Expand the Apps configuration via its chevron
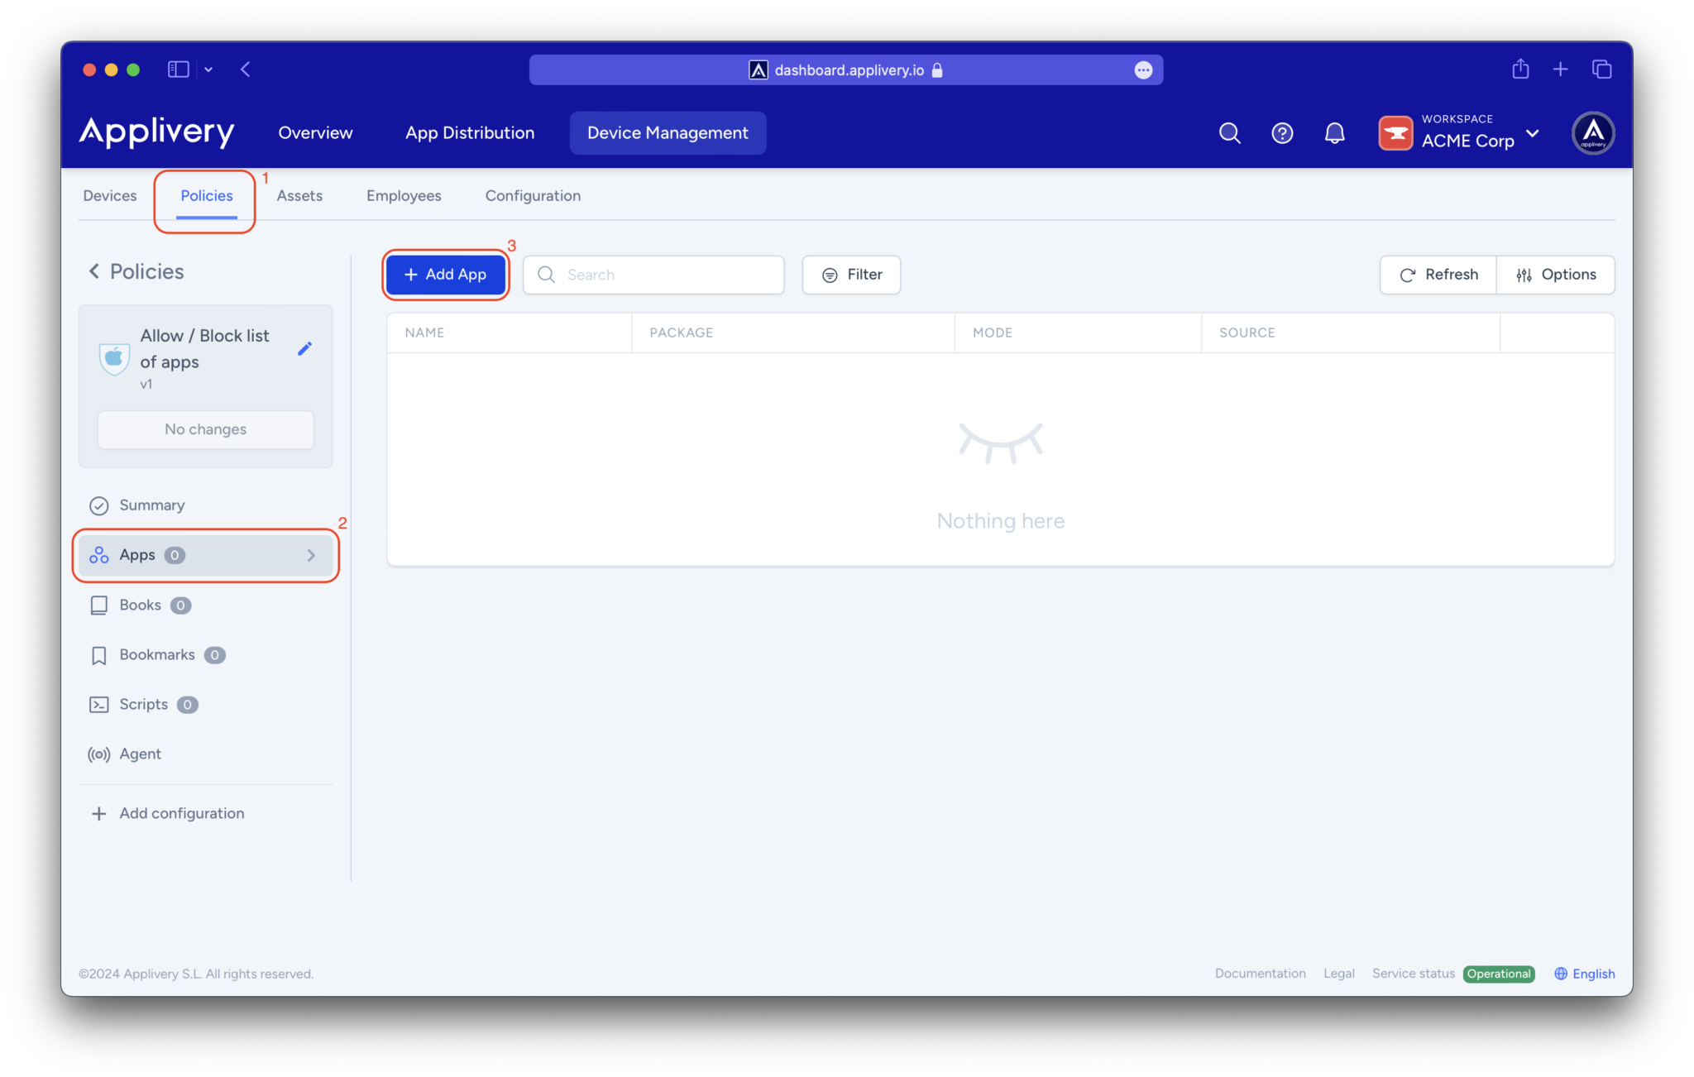This screenshot has width=1694, height=1077. pyautogui.click(x=311, y=555)
